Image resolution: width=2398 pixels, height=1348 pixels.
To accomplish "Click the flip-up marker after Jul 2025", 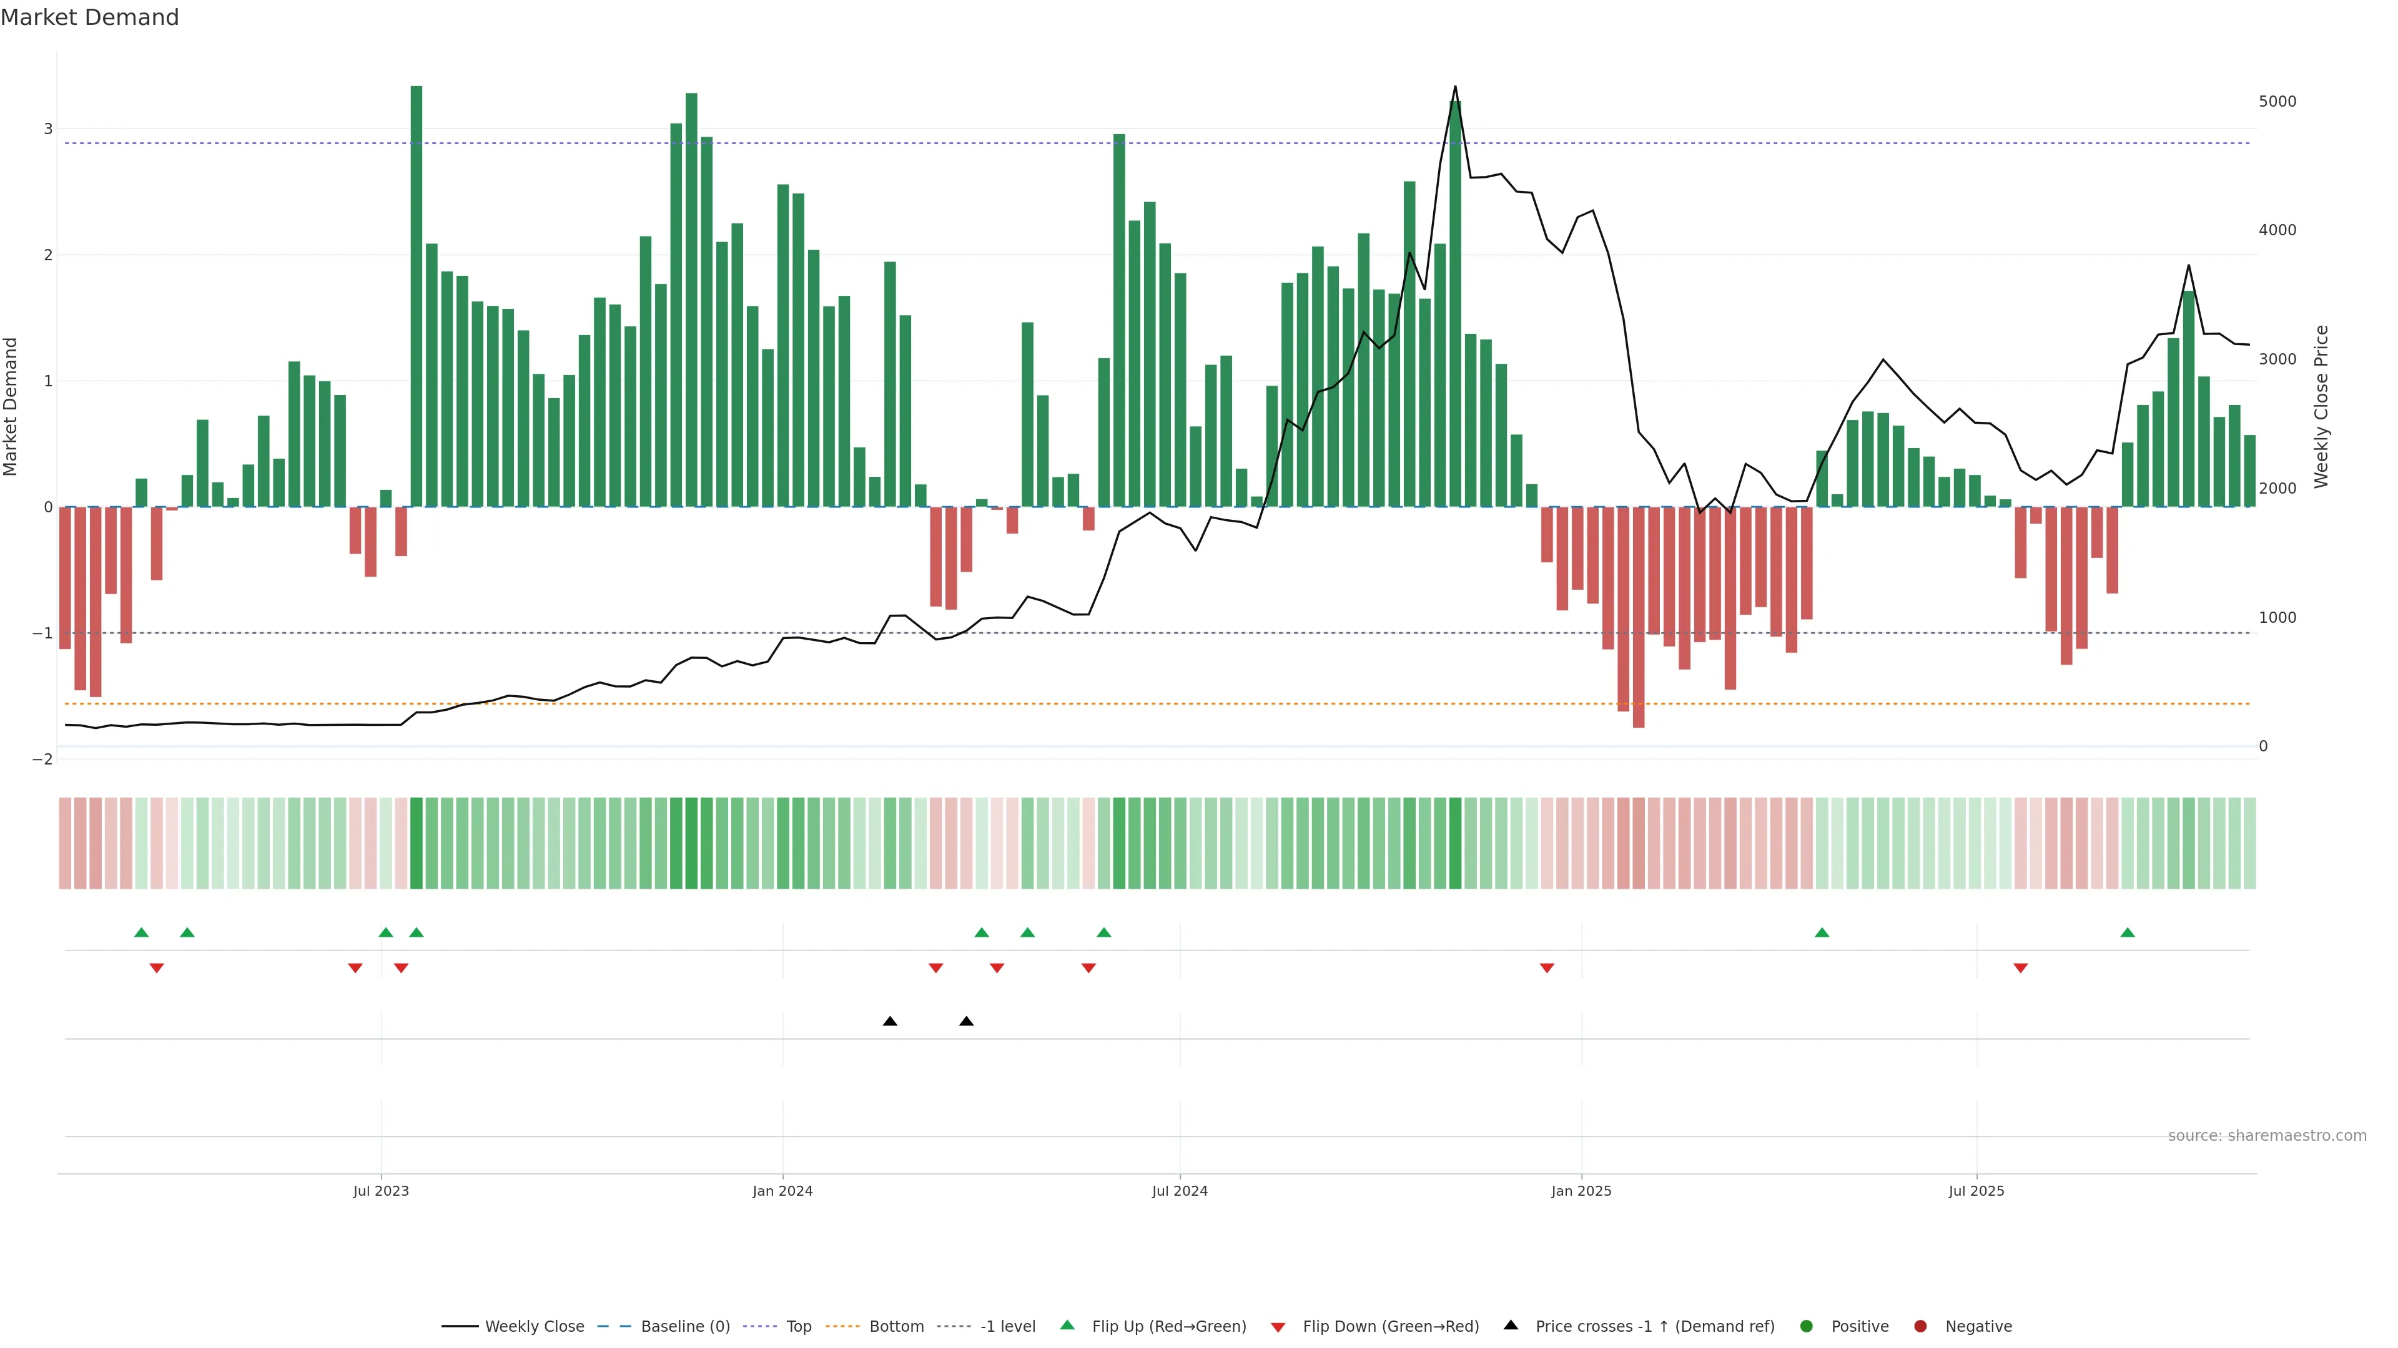I will pos(2127,932).
